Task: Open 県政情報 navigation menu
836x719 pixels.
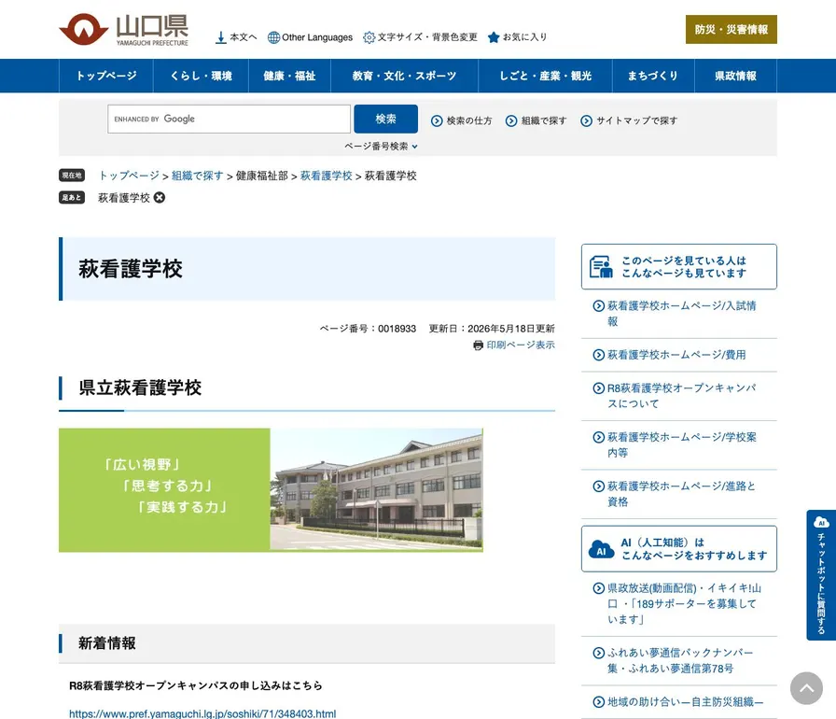Action: click(x=736, y=76)
